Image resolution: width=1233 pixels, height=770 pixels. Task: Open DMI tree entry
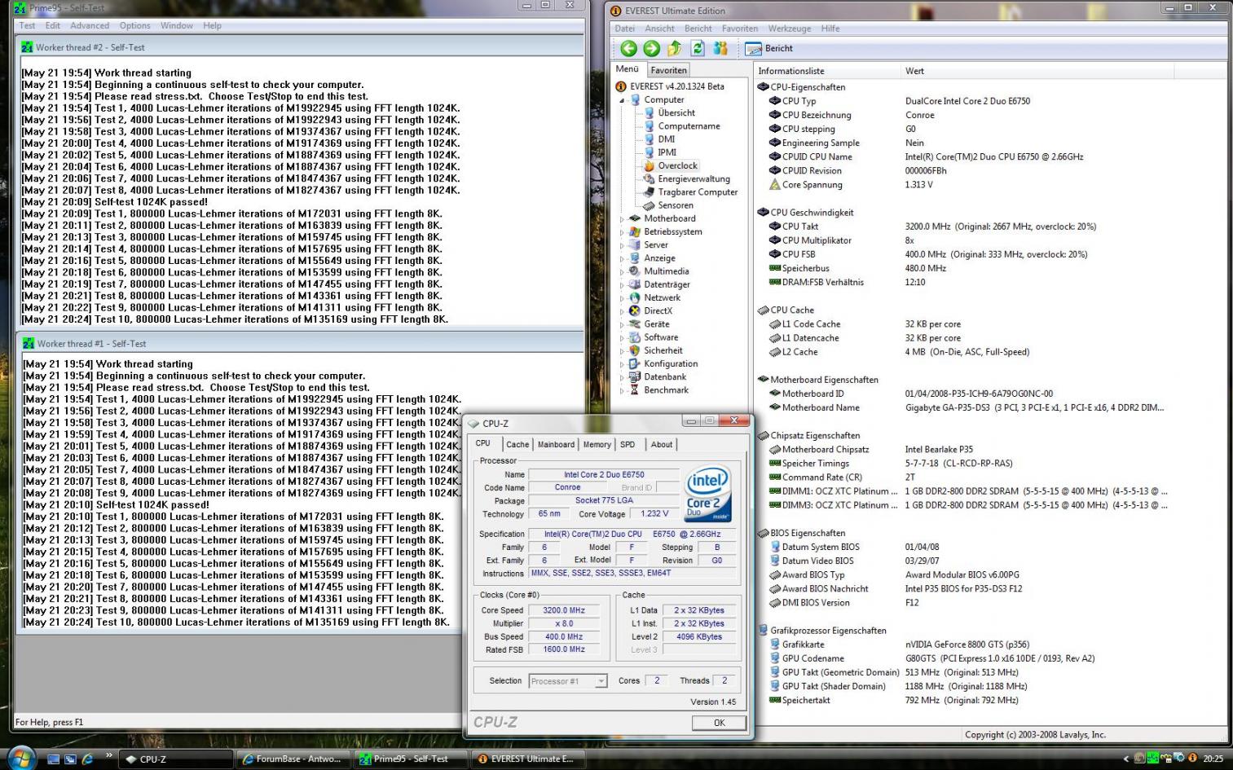[x=667, y=139]
